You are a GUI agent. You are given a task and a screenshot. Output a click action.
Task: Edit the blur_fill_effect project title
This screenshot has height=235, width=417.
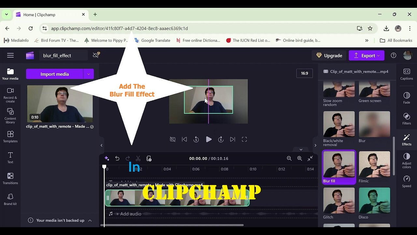point(64,55)
